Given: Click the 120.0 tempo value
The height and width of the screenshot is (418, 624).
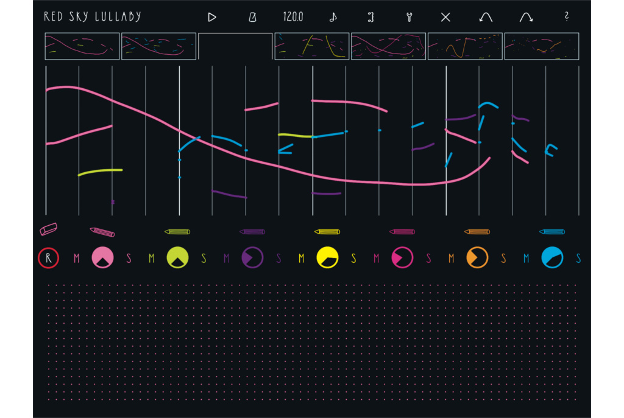Looking at the screenshot, I should coord(292,17).
